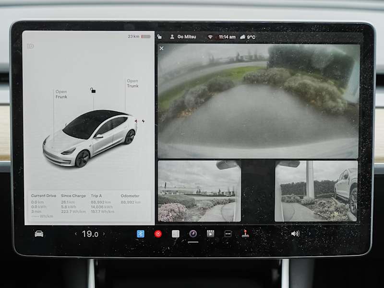Raise volume with right chevron

(x=310, y=234)
